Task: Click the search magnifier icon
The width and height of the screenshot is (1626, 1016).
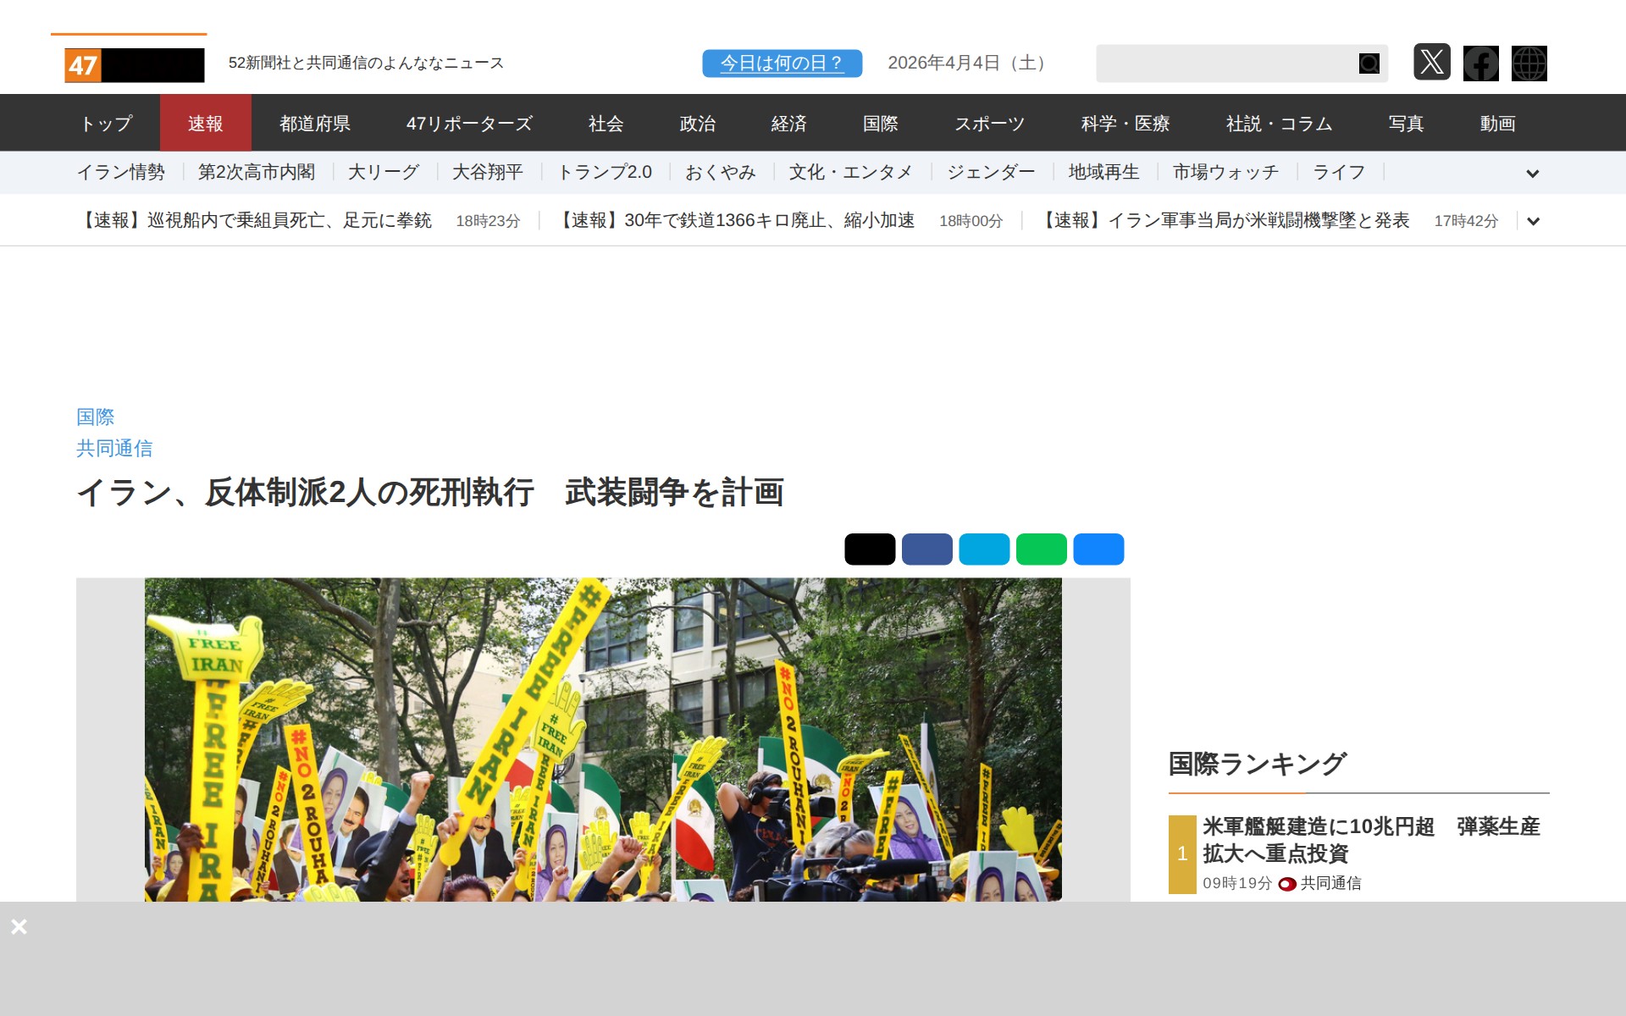Action: click(1369, 63)
